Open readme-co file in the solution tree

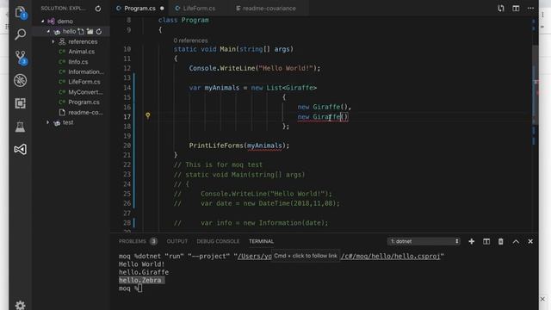tap(85, 113)
